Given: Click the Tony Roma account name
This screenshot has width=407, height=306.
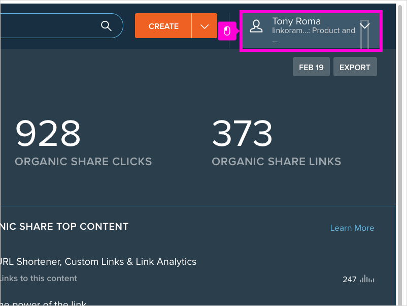Looking at the screenshot, I should (296, 21).
